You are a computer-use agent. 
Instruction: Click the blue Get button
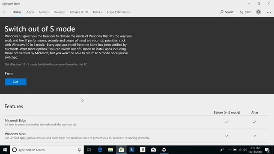pyautogui.click(x=15, y=82)
